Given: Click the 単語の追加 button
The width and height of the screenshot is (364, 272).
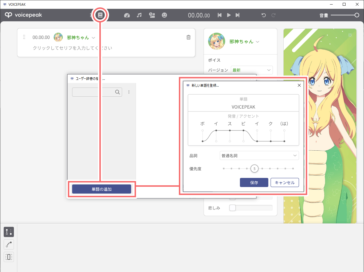Looking at the screenshot, I should 102,189.
